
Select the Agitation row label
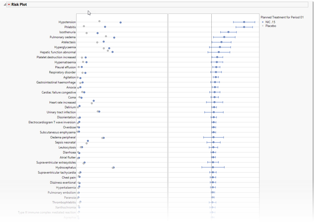coord(69,77)
